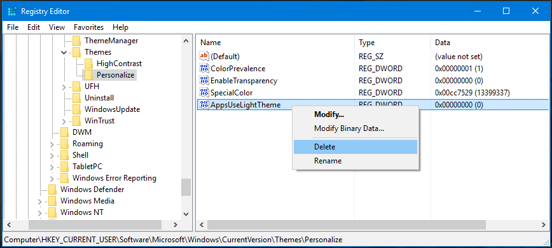Expand the Shell key
The image size is (552, 248).
pyautogui.click(x=52, y=156)
